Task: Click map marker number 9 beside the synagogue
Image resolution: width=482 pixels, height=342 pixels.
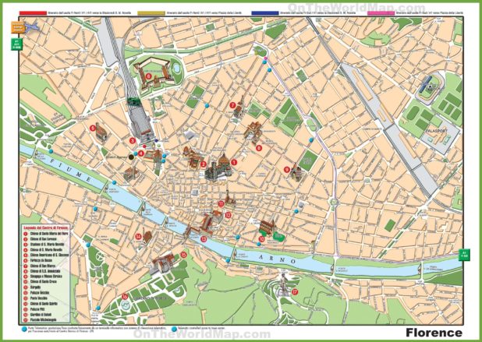Action: 287,169
